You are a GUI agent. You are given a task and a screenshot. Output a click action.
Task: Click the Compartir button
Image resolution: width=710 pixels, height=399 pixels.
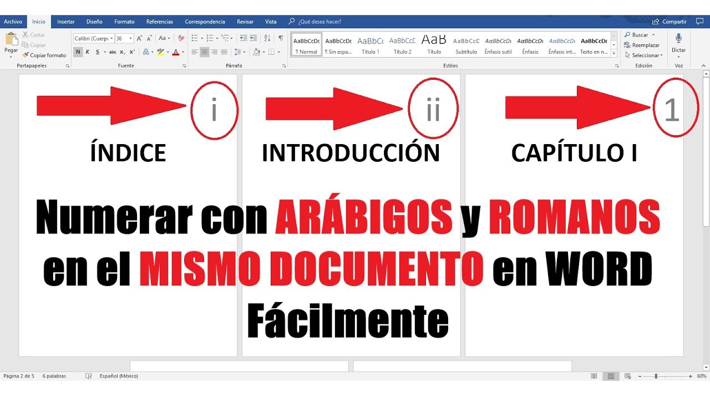pyautogui.click(x=670, y=22)
